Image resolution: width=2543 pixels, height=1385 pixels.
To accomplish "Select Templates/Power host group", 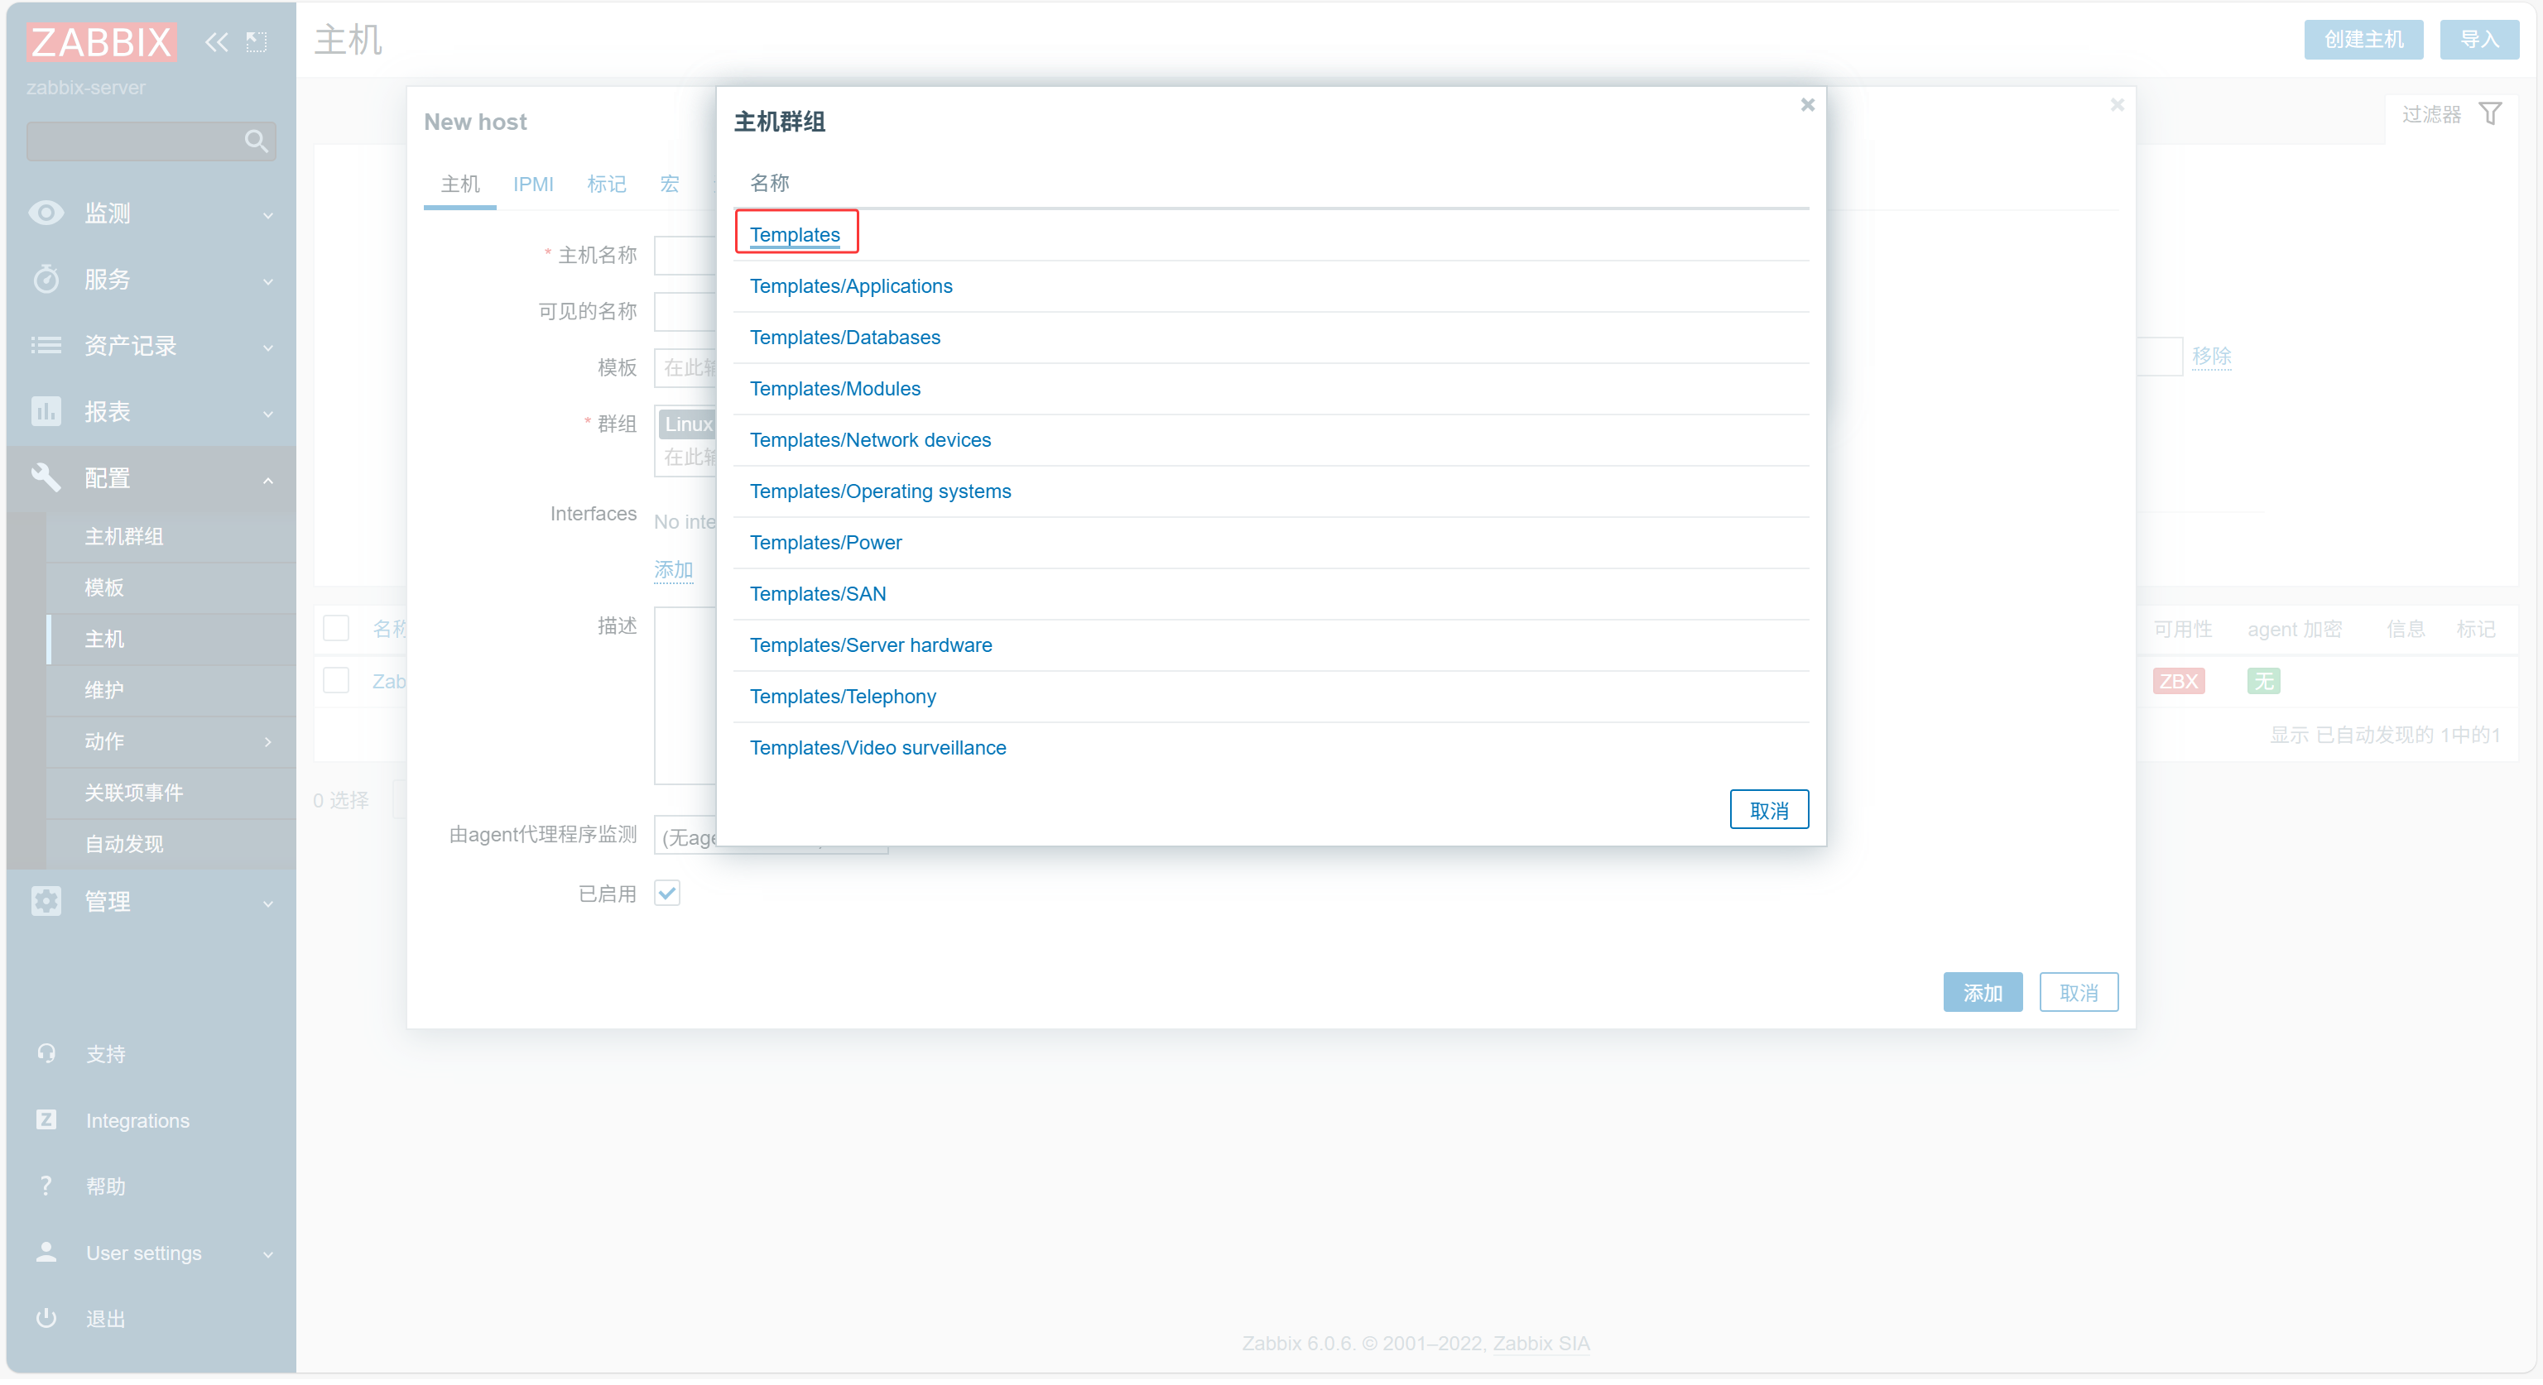I will point(826,543).
